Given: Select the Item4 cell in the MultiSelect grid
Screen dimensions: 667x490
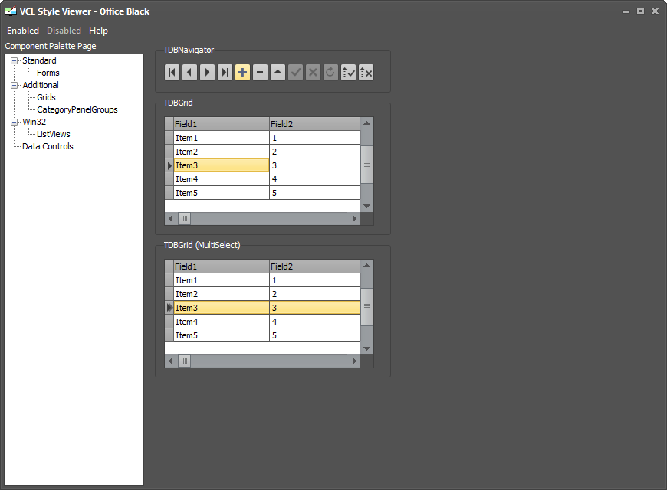Looking at the screenshot, I should point(222,322).
